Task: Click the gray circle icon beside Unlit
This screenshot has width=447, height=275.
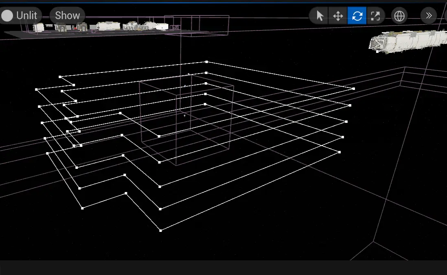Action: click(7, 15)
